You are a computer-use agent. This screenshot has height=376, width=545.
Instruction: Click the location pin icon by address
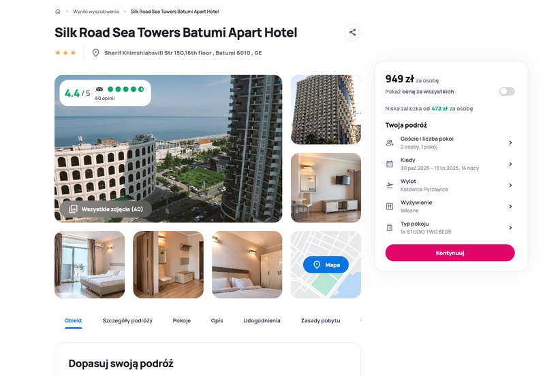click(95, 53)
